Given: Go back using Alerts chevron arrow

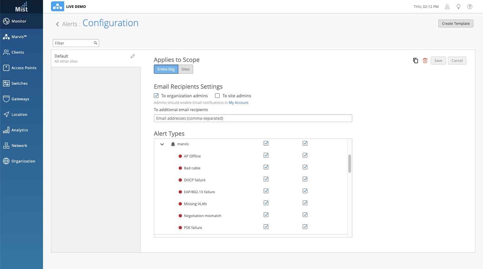Looking at the screenshot, I should point(58,24).
